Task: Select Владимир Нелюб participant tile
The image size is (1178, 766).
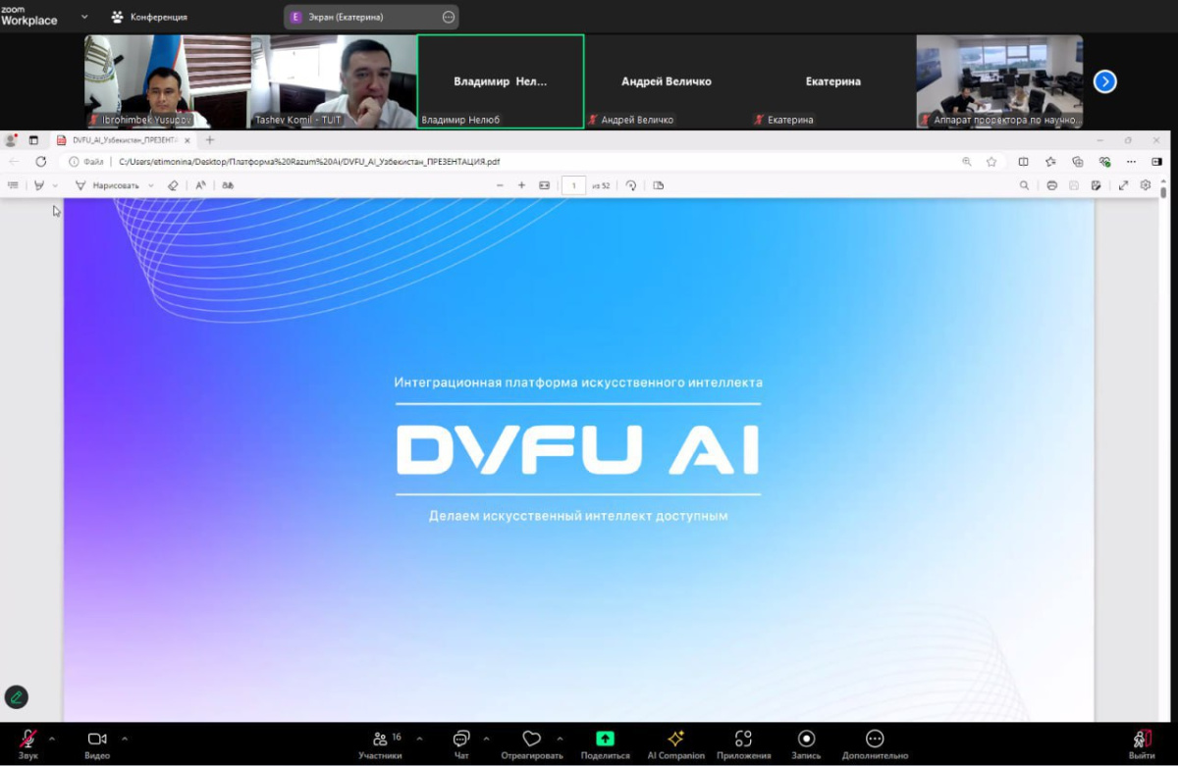Action: 501,81
